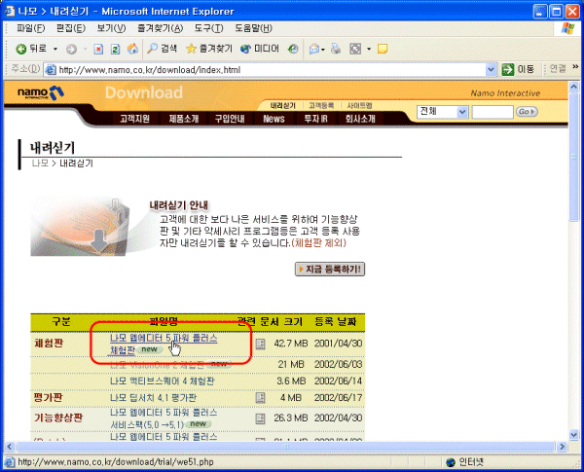Screen dimensions: 584x472
Task: Click the 이동 Go button beside address bar
Action: coord(518,69)
